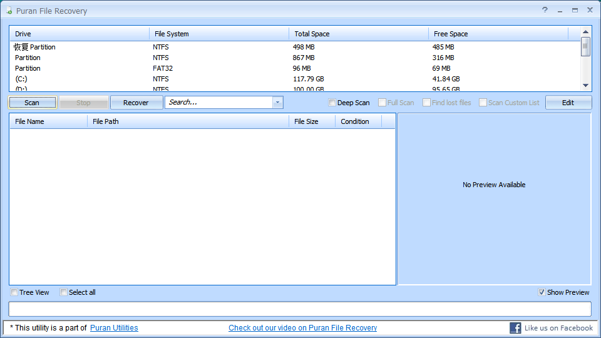Click the Recover button
The image size is (601, 338).
(136, 102)
